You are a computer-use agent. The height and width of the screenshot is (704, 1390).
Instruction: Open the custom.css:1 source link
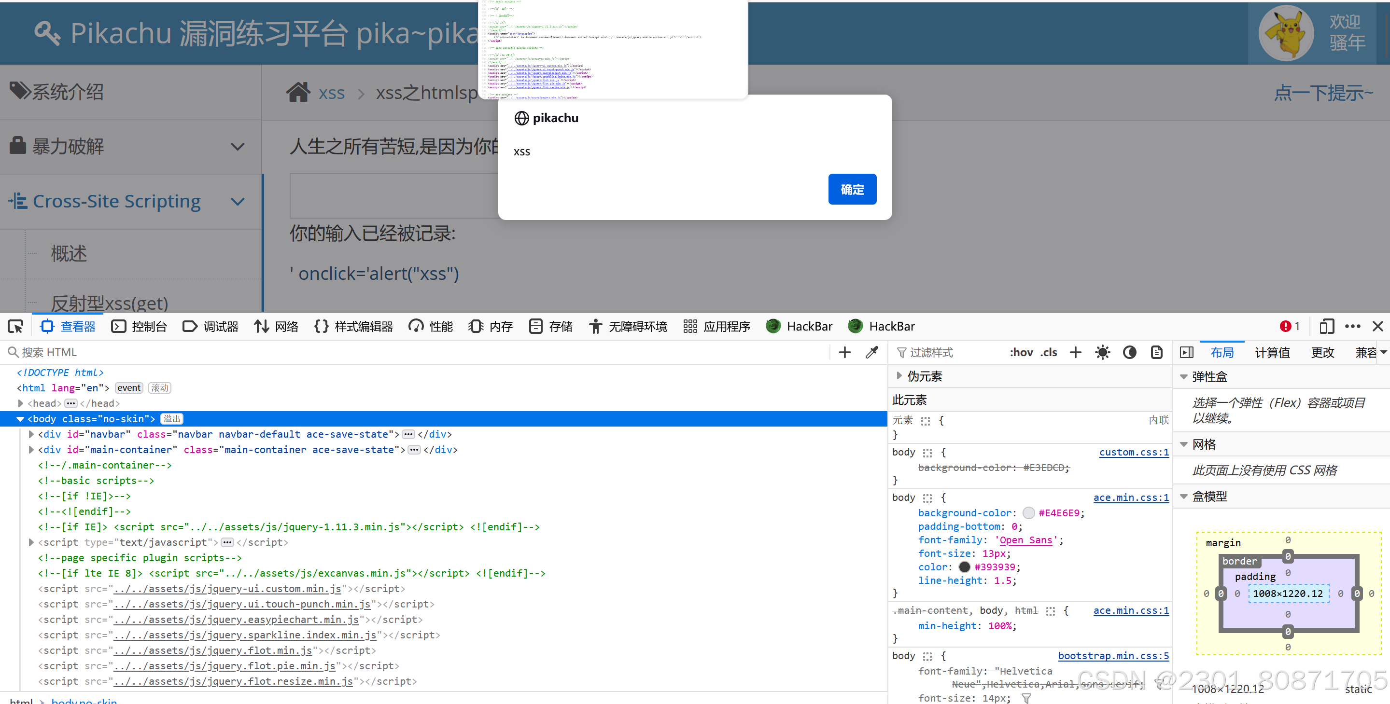(1134, 452)
